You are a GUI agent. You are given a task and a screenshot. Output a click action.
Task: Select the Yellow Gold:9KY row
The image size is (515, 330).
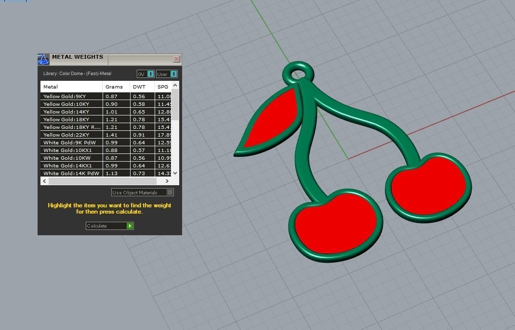click(106, 96)
